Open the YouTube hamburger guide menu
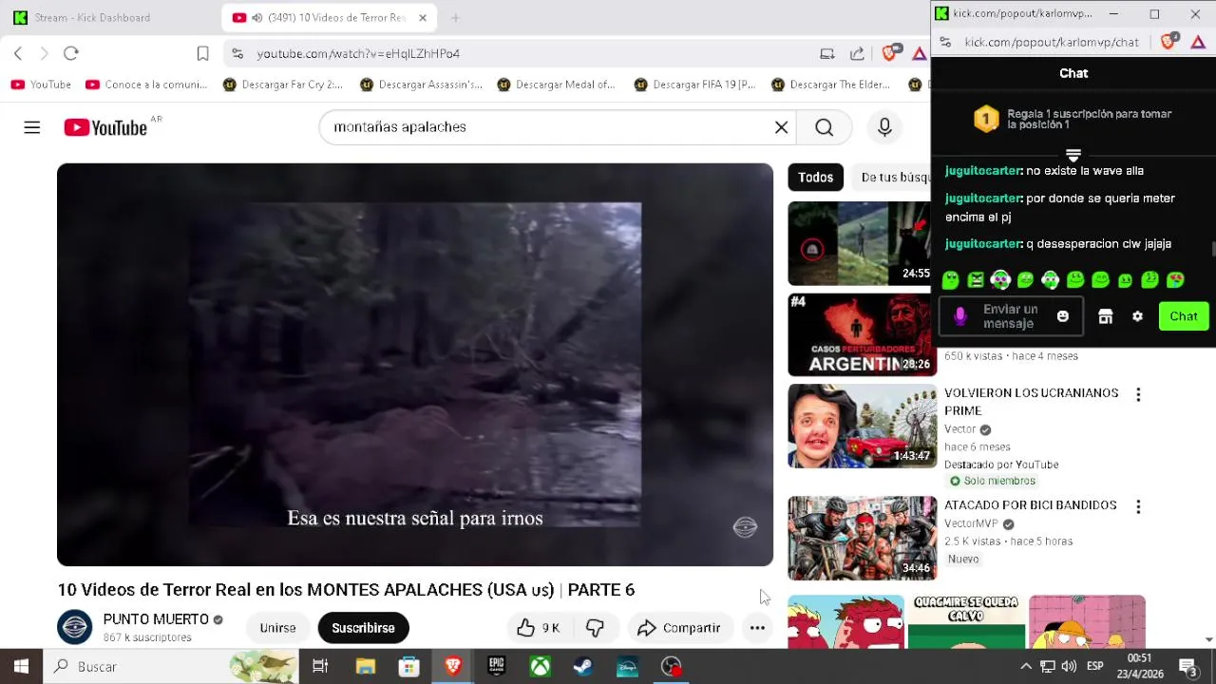The height and width of the screenshot is (684, 1216). tap(32, 127)
